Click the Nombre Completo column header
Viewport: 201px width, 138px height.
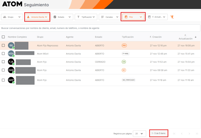[17, 37]
